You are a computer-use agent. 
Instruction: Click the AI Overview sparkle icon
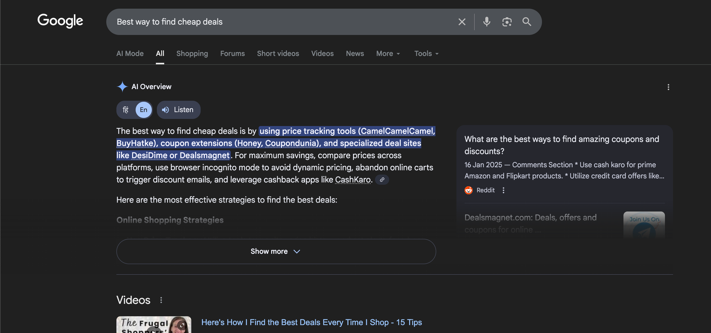[122, 86]
